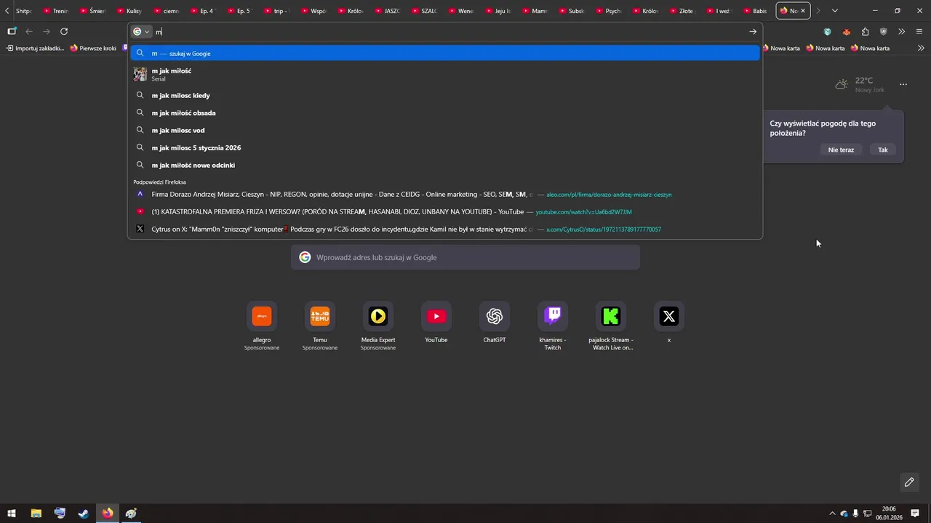Switch to the Shitpc tab
Screen dimensions: 931x523
click(23, 11)
